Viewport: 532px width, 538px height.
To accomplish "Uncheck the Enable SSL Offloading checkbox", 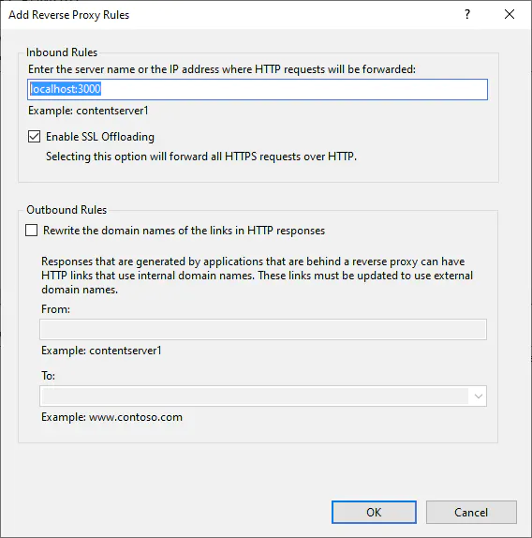I will pos(34,137).
